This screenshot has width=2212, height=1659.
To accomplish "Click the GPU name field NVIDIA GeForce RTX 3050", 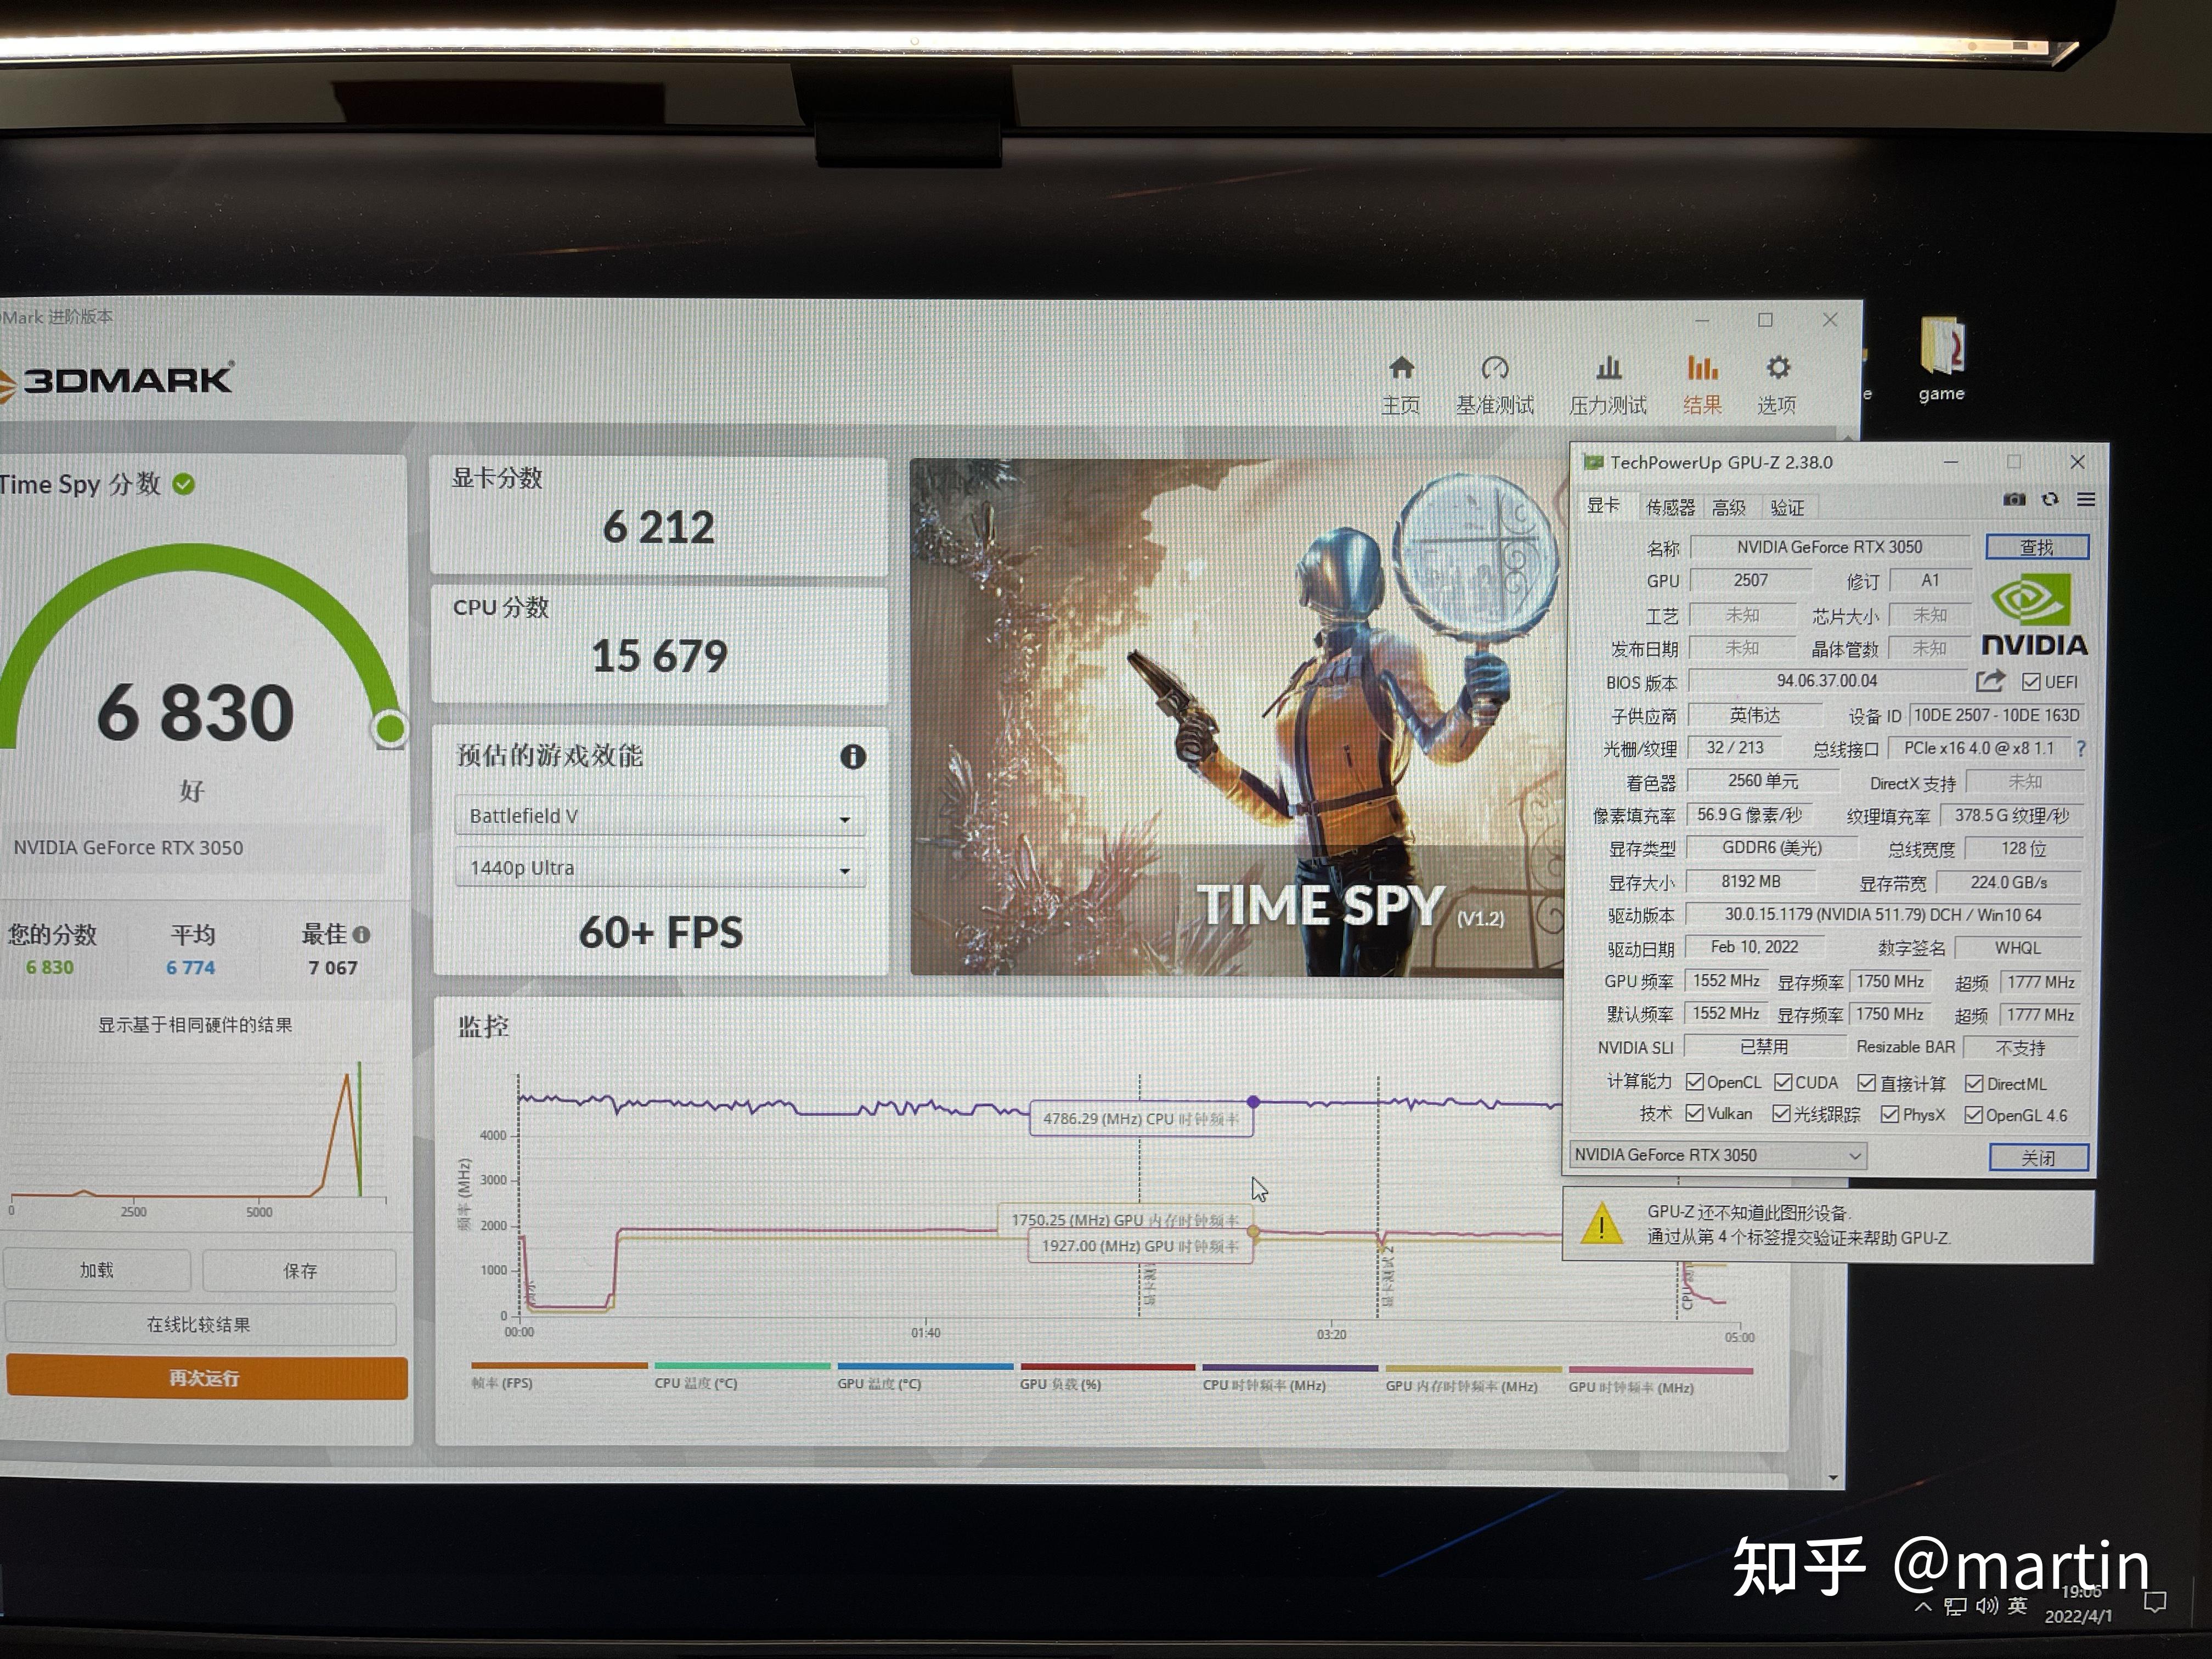I will tap(1829, 547).
